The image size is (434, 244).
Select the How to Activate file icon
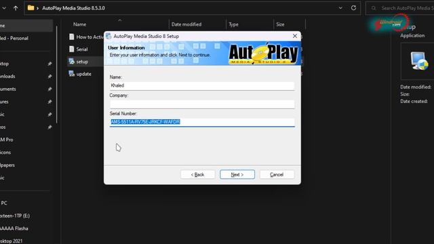tap(72, 37)
